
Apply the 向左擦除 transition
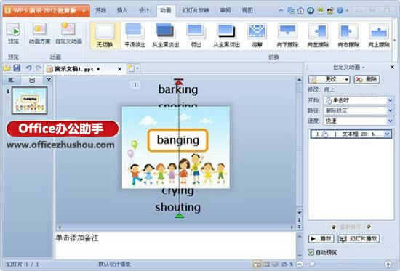318,36
